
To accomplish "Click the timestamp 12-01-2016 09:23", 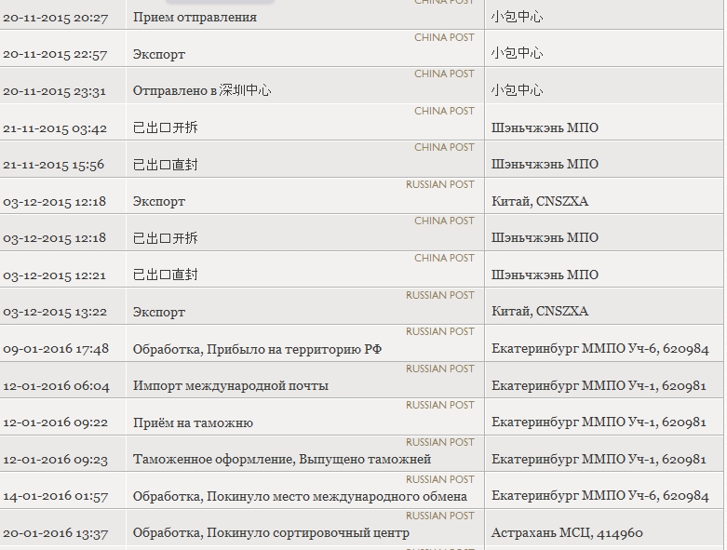I will [x=55, y=460].
